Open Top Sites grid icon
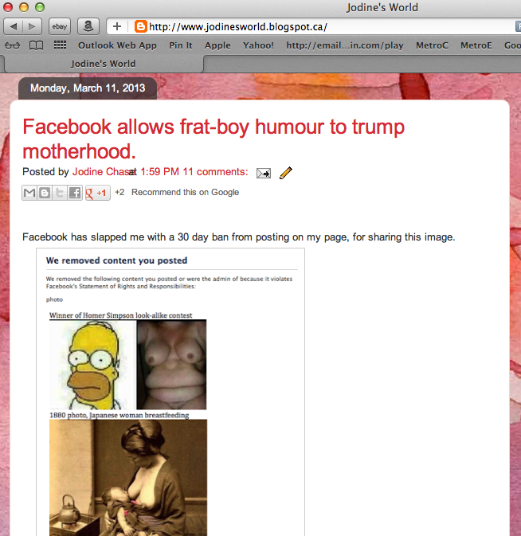This screenshot has height=536, width=521. click(x=60, y=45)
